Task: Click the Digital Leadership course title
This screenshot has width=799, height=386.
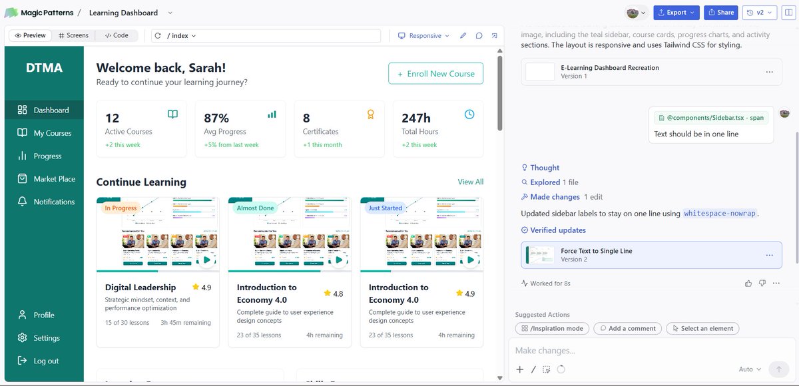Action: click(x=140, y=288)
